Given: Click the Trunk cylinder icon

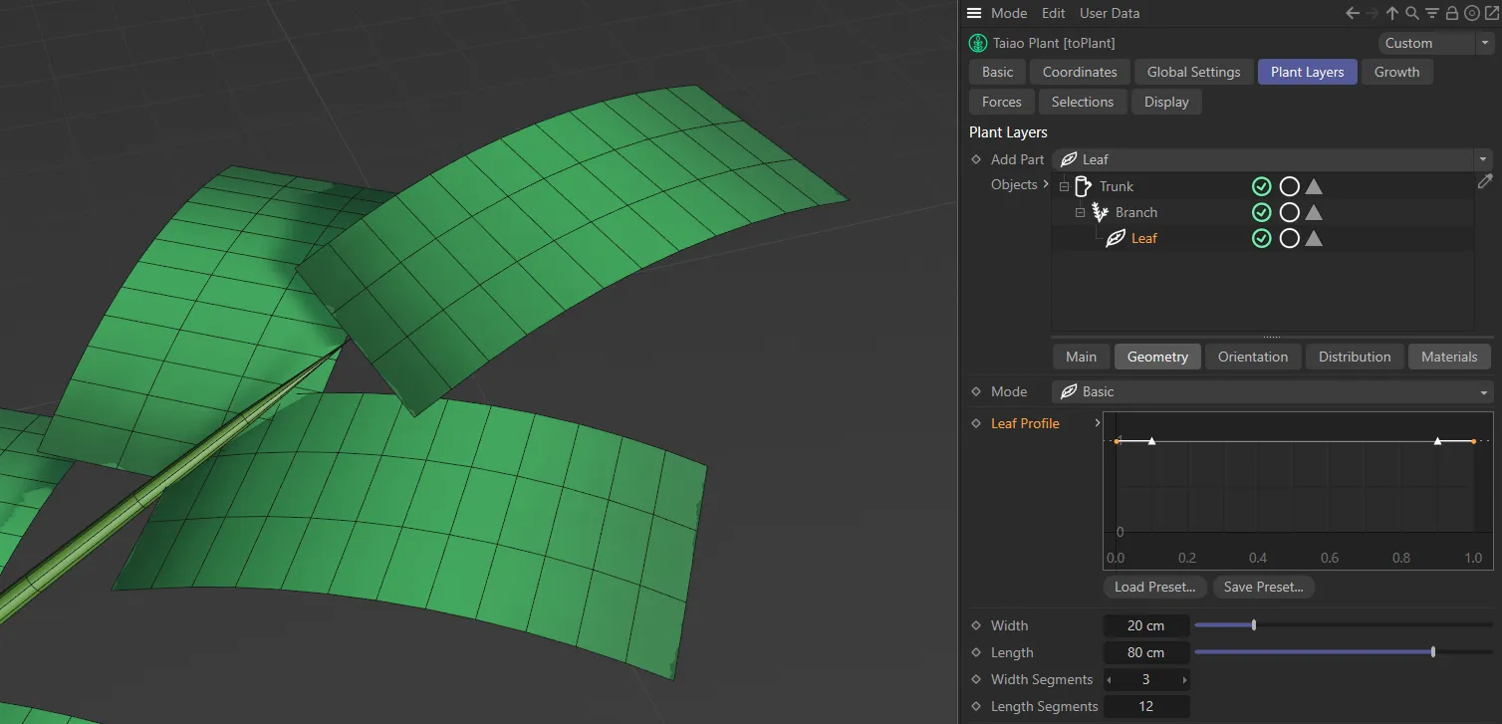Looking at the screenshot, I should pos(1085,186).
